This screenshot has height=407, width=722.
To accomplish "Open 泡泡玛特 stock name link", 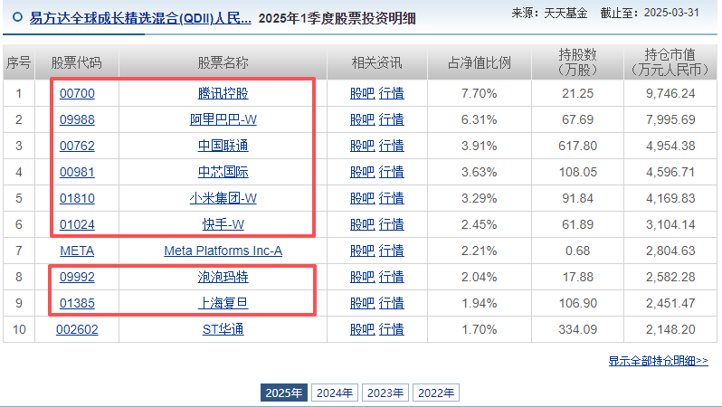I will tap(223, 277).
